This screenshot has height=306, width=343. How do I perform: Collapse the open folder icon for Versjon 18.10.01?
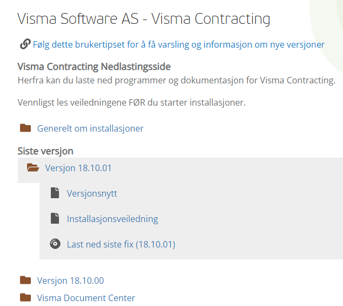point(33,168)
